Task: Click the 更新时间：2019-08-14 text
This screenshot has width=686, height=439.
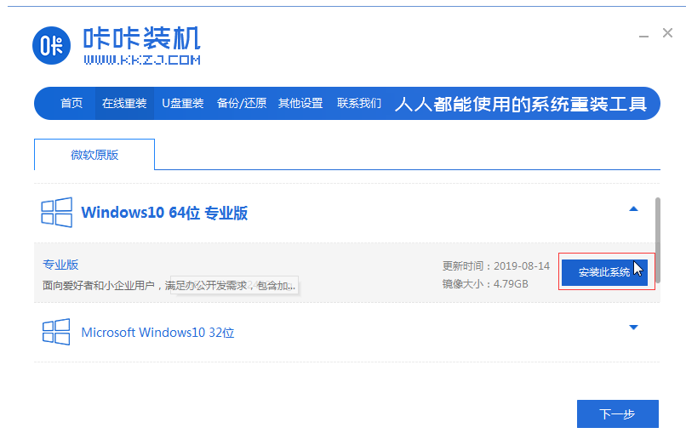Action: click(495, 265)
